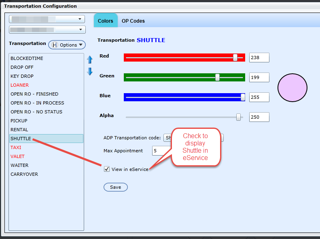The image size is (320, 239).
Task: Click the Alpha slider handle
Action: tap(238, 117)
